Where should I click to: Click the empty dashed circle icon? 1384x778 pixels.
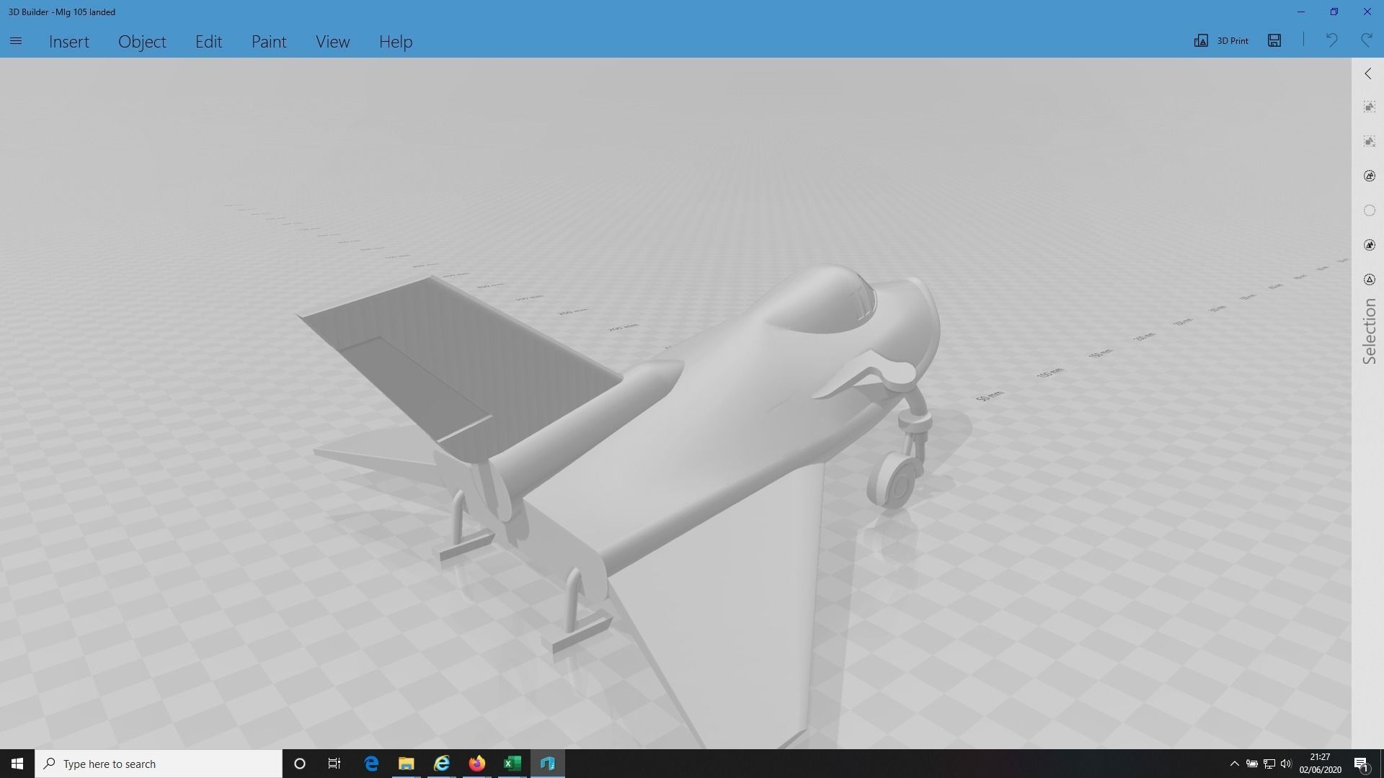click(1370, 210)
